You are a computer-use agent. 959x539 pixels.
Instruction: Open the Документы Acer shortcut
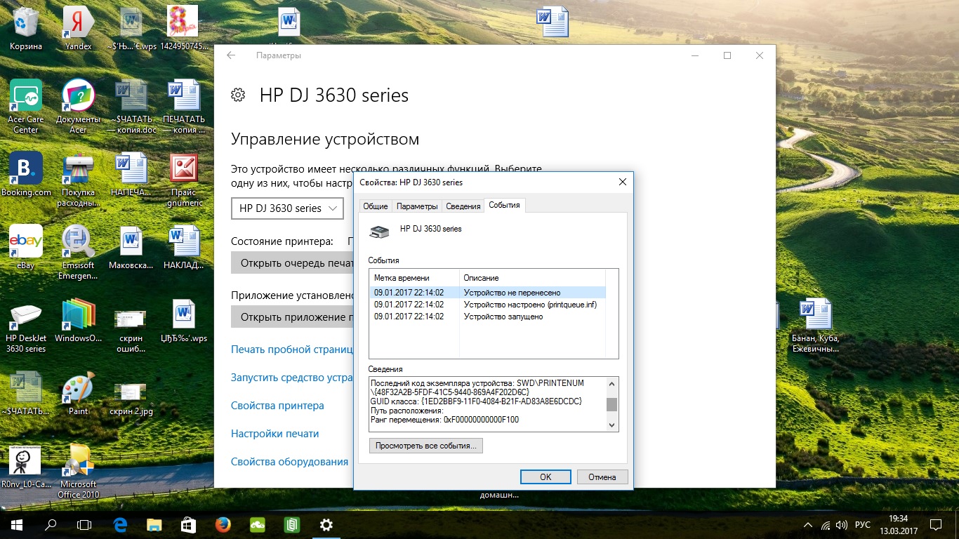click(78, 106)
